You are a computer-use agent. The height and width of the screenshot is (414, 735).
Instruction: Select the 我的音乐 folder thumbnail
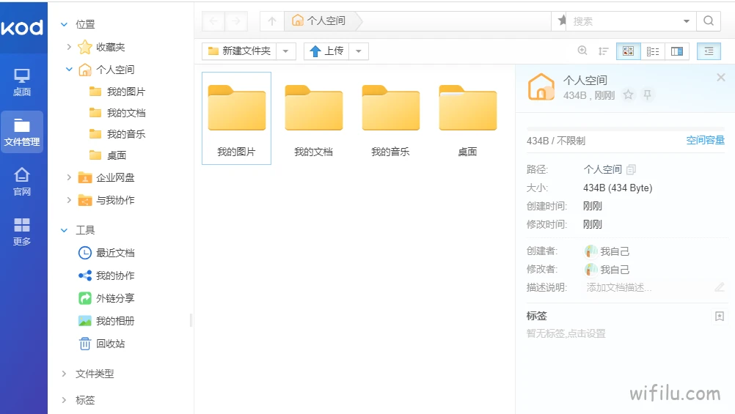pyautogui.click(x=390, y=118)
